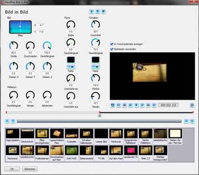Click the left arrow icon beside the timeline scrollbar

point(7,121)
